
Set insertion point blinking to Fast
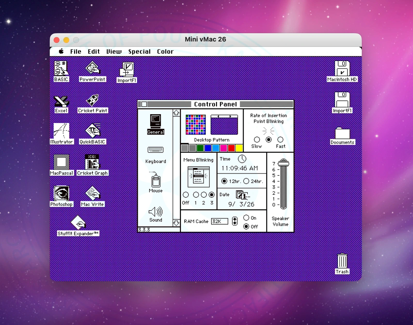[280, 140]
